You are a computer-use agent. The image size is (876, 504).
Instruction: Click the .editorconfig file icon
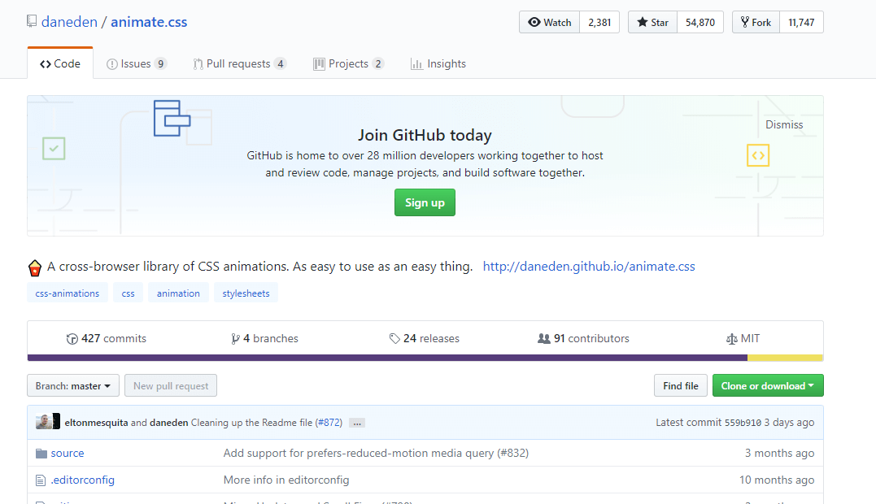tap(41, 480)
